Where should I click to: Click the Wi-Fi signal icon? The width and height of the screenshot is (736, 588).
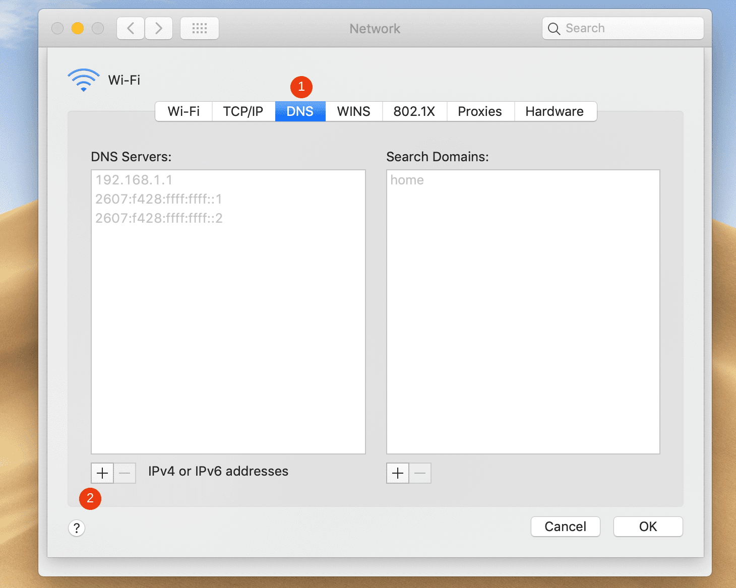[83, 78]
